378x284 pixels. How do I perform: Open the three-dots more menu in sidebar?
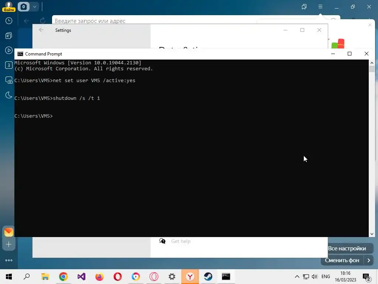9,260
